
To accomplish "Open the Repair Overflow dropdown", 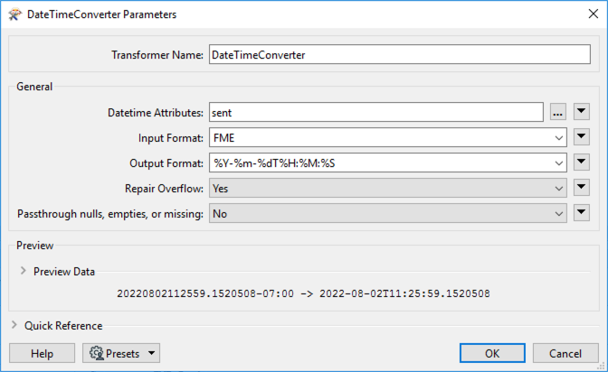I will coord(387,188).
